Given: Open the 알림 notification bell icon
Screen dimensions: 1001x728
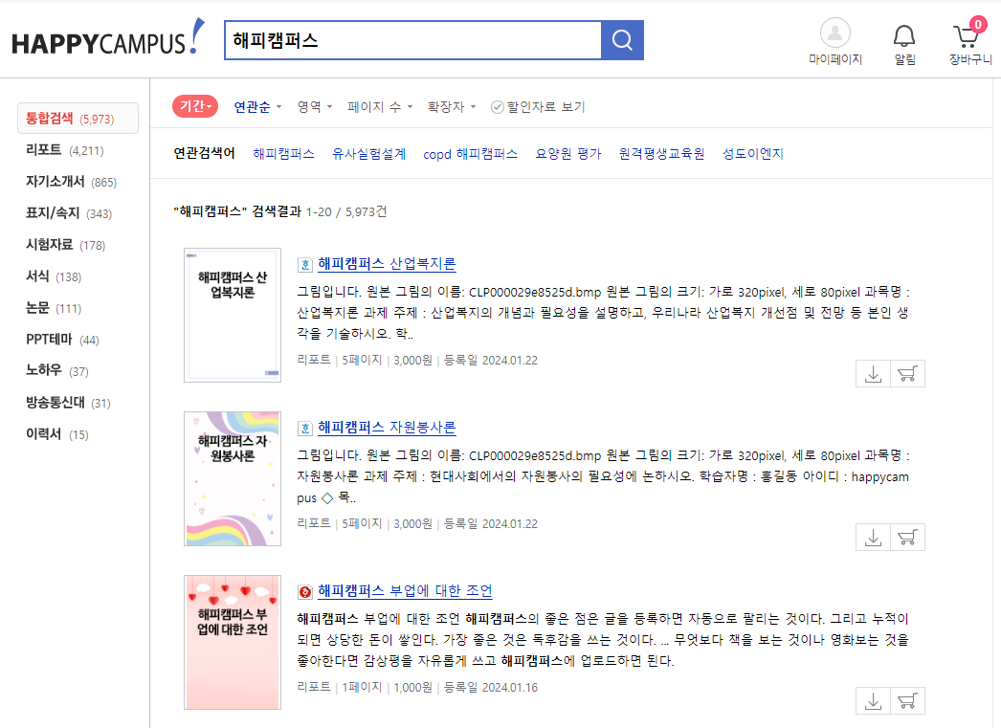Looking at the screenshot, I should (901, 33).
